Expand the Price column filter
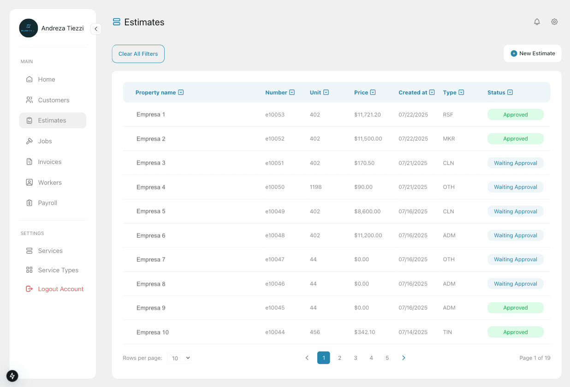This screenshot has width=570, height=387. click(373, 93)
